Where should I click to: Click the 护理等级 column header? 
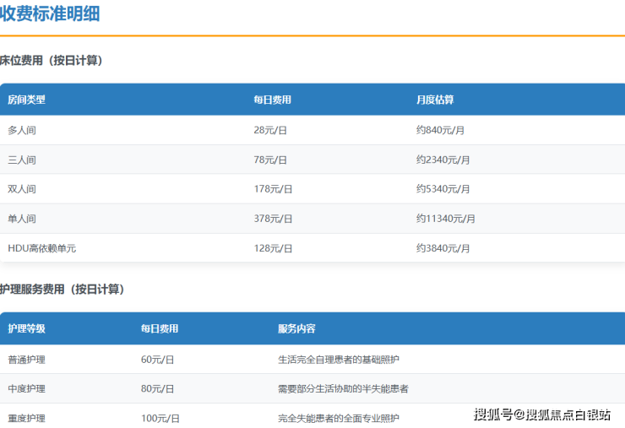(x=26, y=328)
